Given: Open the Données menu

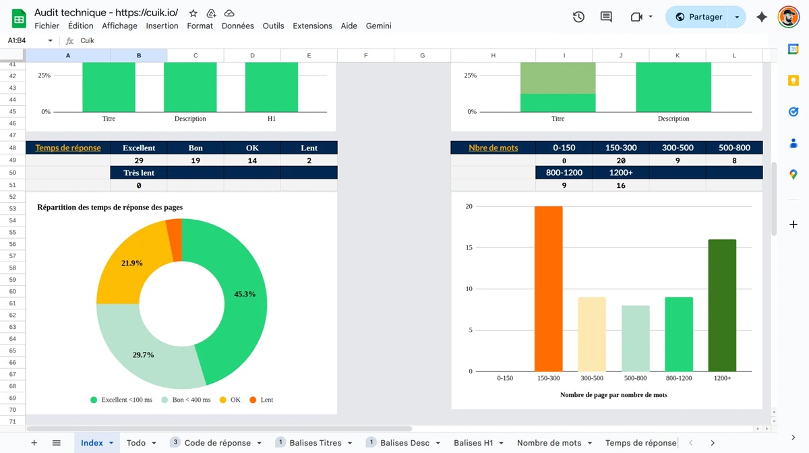Looking at the screenshot, I should pos(237,26).
